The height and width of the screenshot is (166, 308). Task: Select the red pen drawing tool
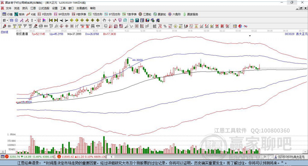(x=4, y=26)
